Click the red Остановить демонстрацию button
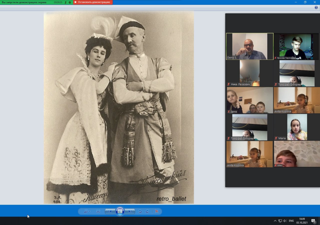320x225 pixels. [93, 2]
